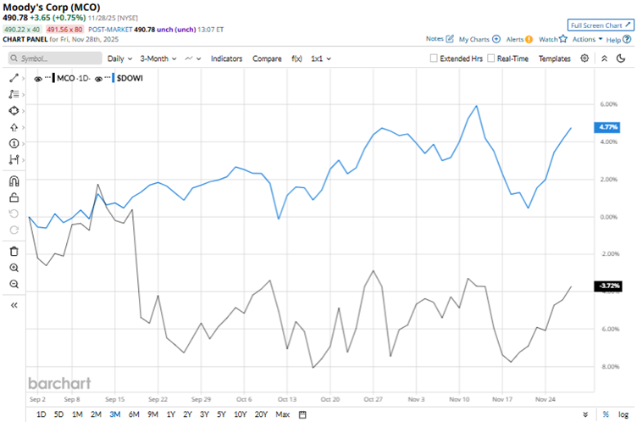Open the Compare menu

pyautogui.click(x=267, y=58)
